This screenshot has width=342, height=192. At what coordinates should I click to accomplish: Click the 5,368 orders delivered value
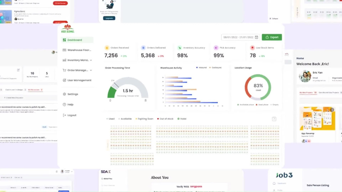(148, 56)
